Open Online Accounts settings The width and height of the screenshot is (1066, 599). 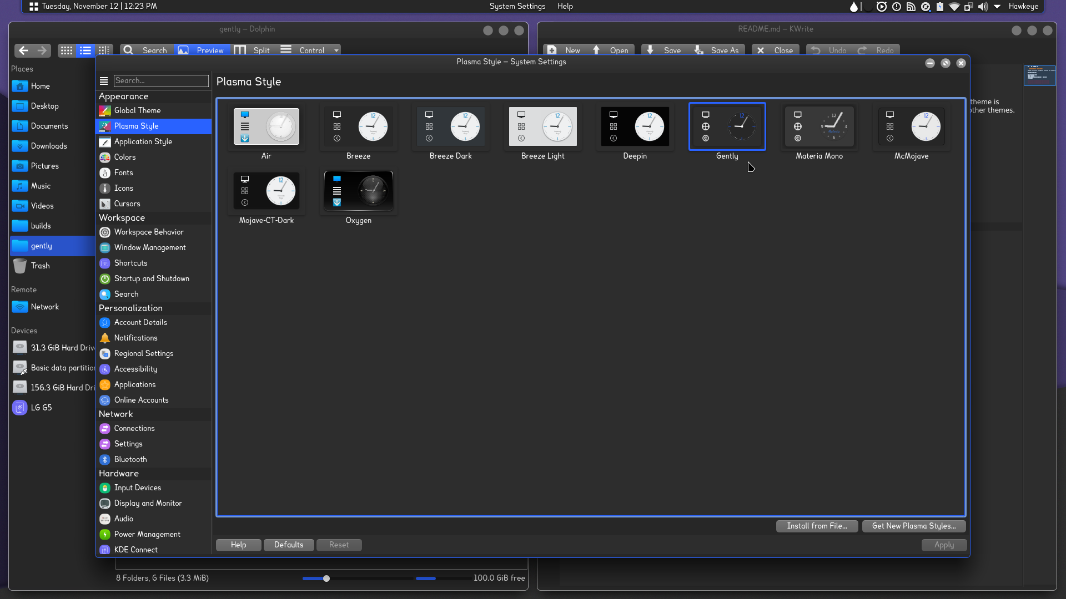coord(153,400)
